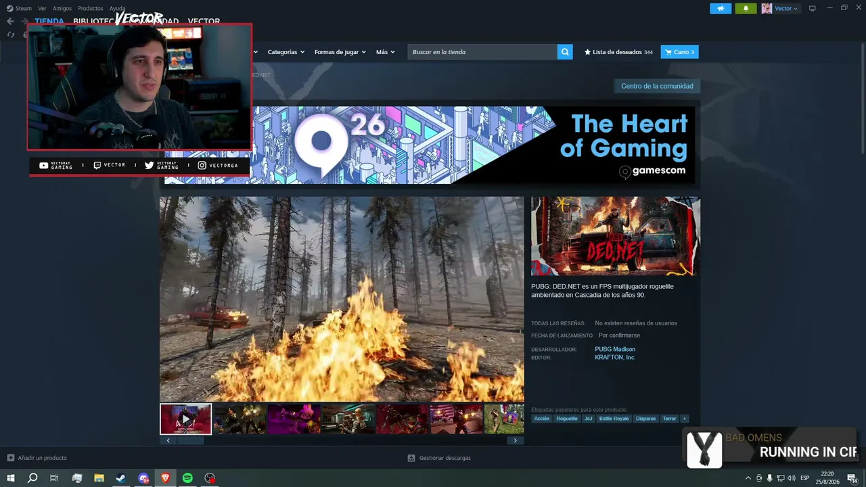Open the Windows Start menu
This screenshot has height=487, width=866.
[x=11, y=478]
